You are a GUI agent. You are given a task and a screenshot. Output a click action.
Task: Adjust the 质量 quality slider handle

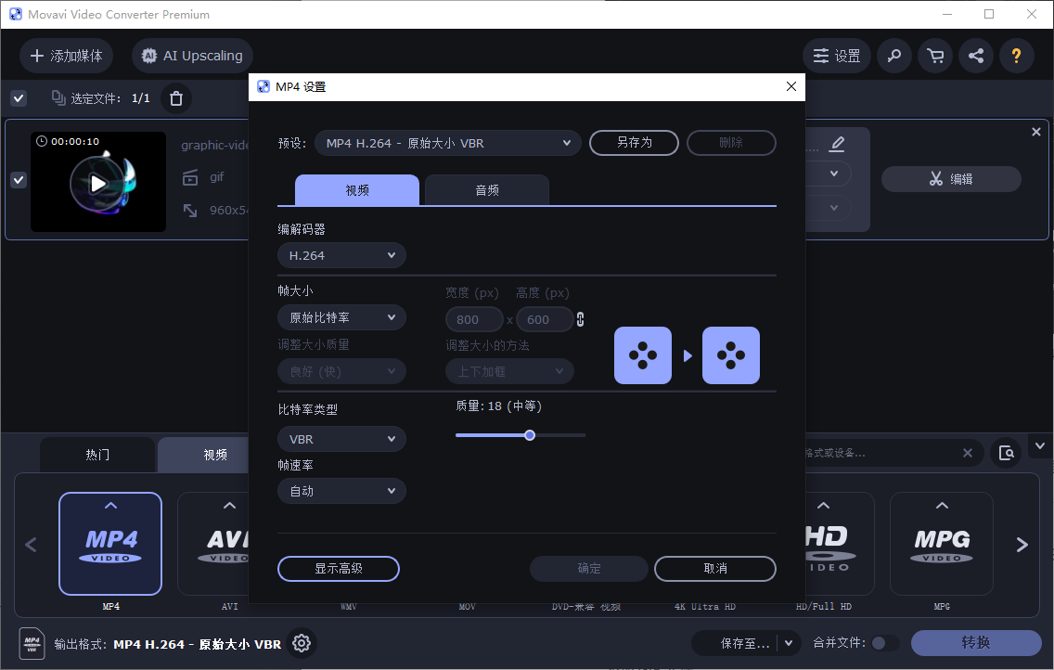pyautogui.click(x=529, y=434)
